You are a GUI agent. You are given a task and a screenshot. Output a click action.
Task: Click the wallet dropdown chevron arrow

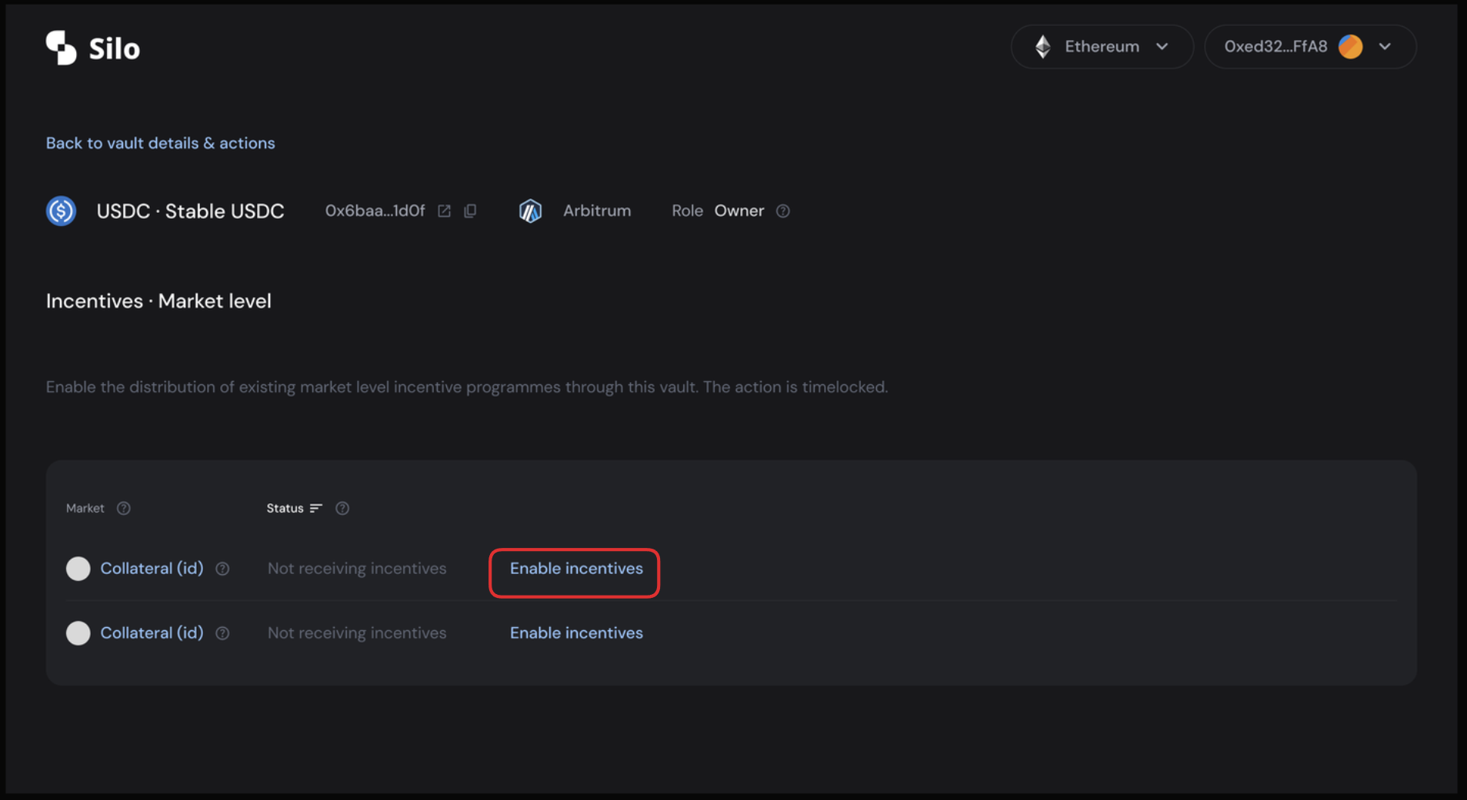pos(1386,46)
